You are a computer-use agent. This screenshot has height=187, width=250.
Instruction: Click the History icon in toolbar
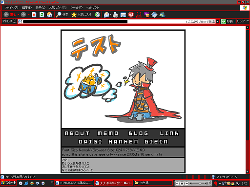(97, 15)
